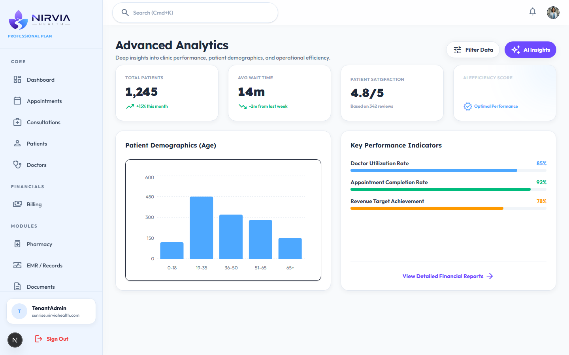
Task: Click the search magnifier icon
Action: [125, 13]
